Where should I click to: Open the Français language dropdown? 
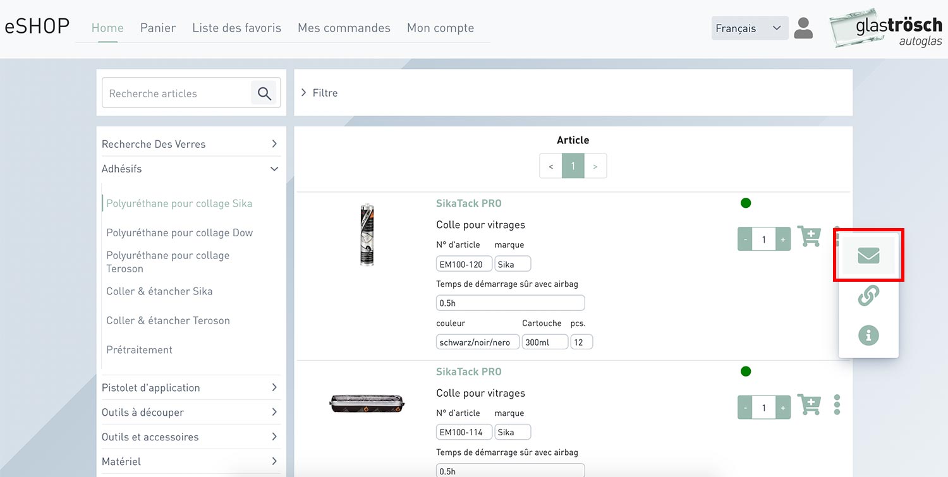[750, 28]
